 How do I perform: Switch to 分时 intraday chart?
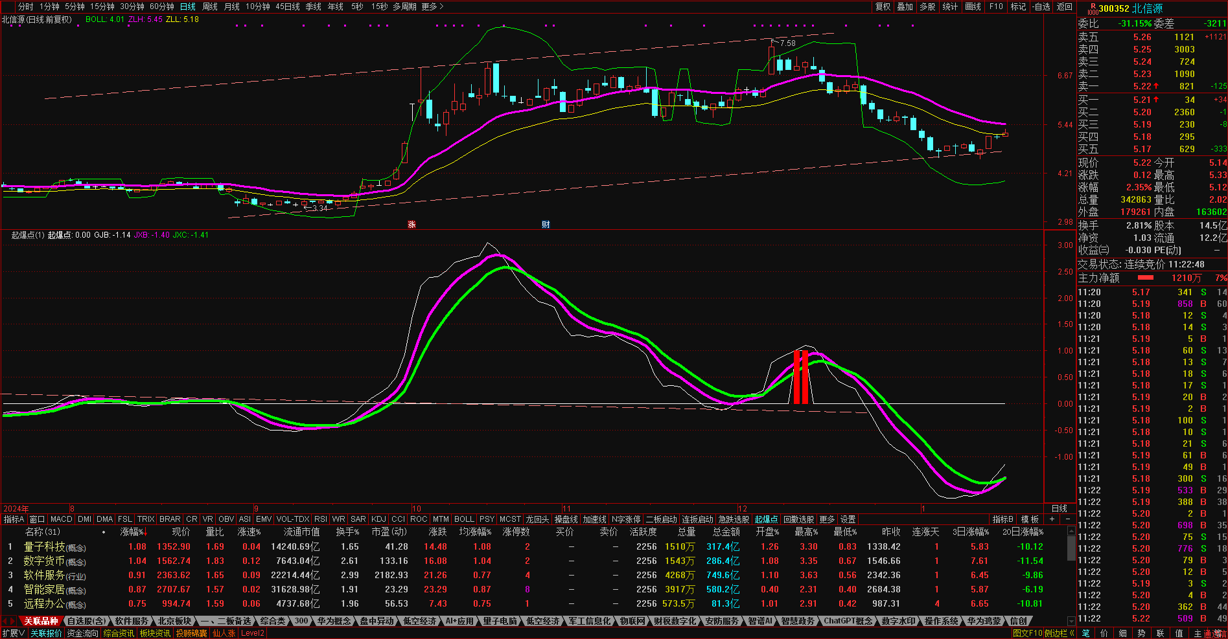(25, 6)
